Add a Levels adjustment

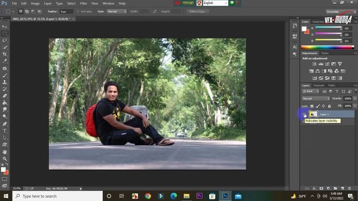[321, 64]
